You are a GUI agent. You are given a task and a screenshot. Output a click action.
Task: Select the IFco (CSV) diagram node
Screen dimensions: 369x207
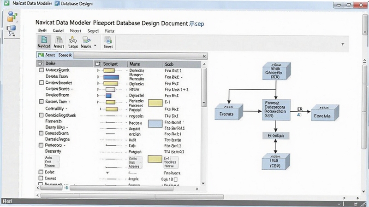(276, 161)
